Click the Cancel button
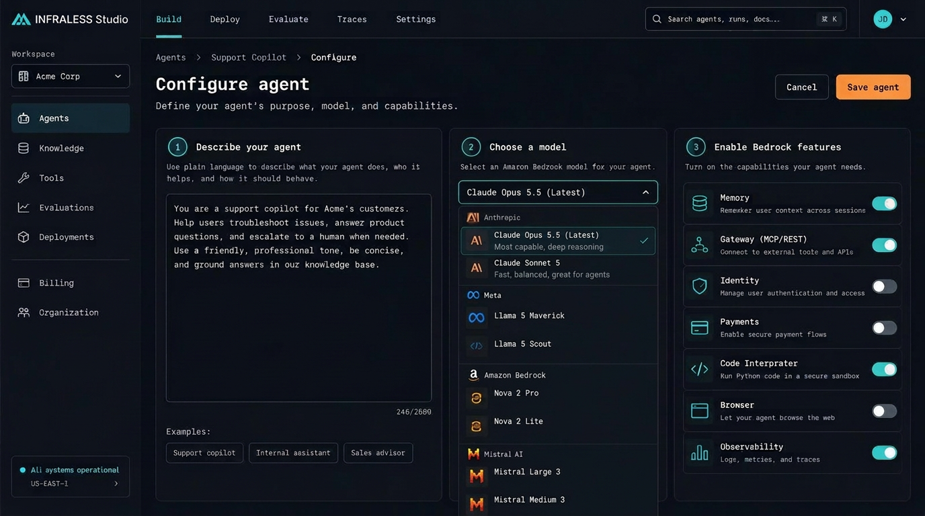Viewport: 925px width, 516px height. [x=802, y=87]
